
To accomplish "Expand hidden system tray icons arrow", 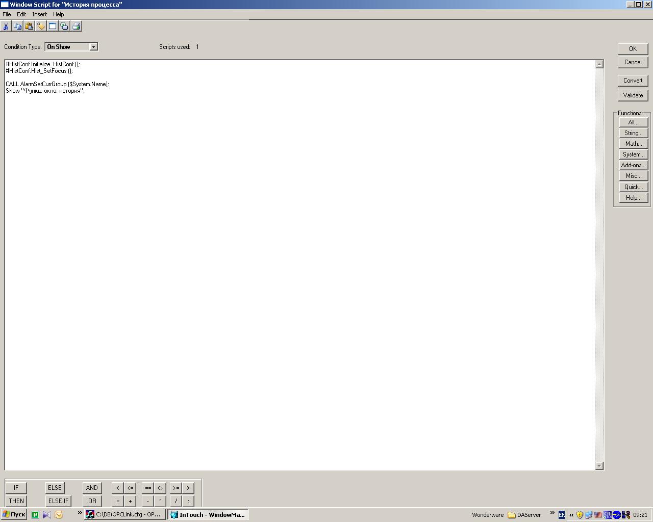I will 571,515.
